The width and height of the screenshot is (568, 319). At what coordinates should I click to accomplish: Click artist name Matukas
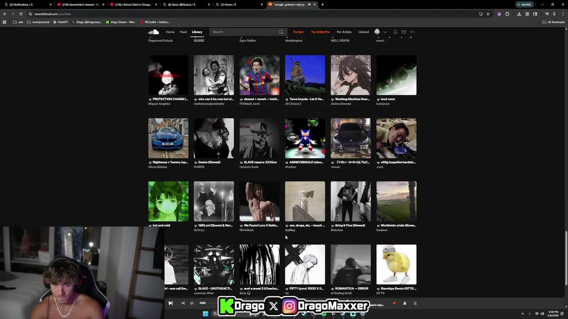coord(337,230)
